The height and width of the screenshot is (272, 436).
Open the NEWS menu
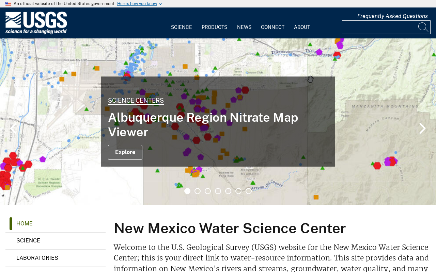click(244, 27)
